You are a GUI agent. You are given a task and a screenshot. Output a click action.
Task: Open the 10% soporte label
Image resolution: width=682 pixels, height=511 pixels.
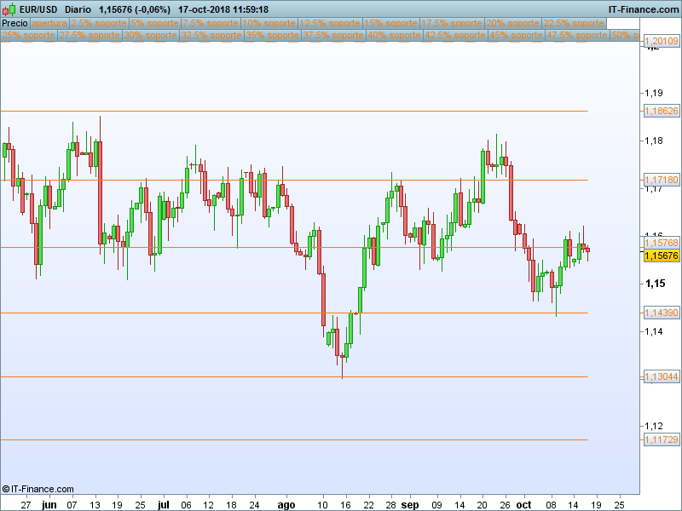(x=269, y=23)
